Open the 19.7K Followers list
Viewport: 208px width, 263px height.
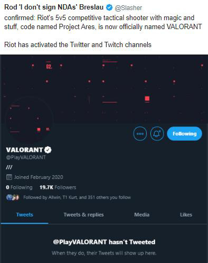click(58, 187)
